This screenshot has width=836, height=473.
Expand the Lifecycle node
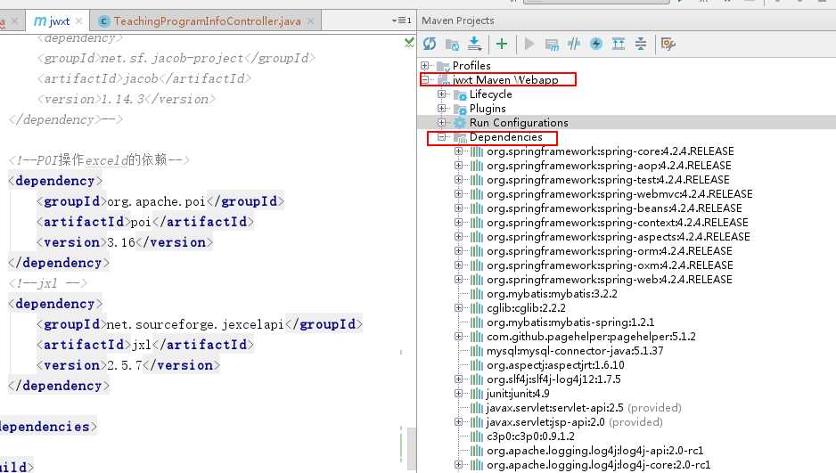point(441,94)
